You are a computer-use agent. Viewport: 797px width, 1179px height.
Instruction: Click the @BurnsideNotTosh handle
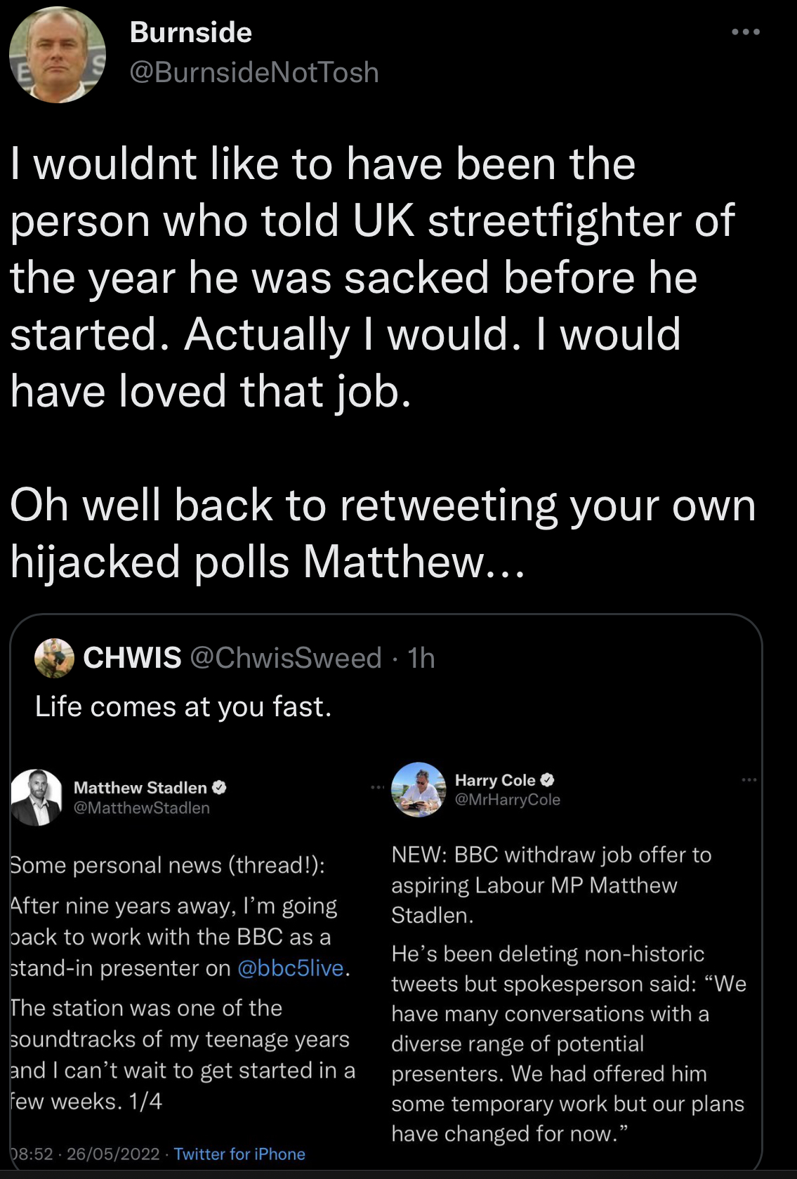[254, 72]
